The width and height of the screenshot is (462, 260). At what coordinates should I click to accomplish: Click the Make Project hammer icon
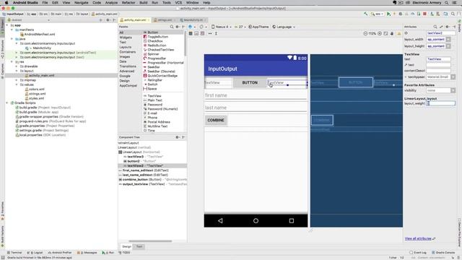tap(366, 14)
